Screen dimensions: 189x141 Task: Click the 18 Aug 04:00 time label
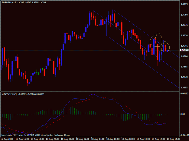coord(98,139)
